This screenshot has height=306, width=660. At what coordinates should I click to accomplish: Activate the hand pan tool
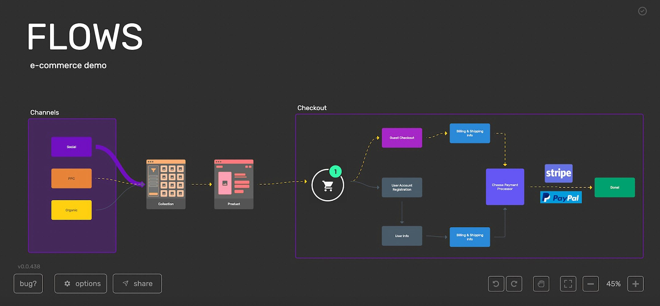(x=541, y=284)
